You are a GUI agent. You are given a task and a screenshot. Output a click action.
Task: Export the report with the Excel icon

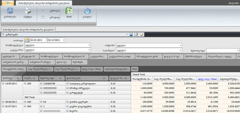(x=69, y=11)
